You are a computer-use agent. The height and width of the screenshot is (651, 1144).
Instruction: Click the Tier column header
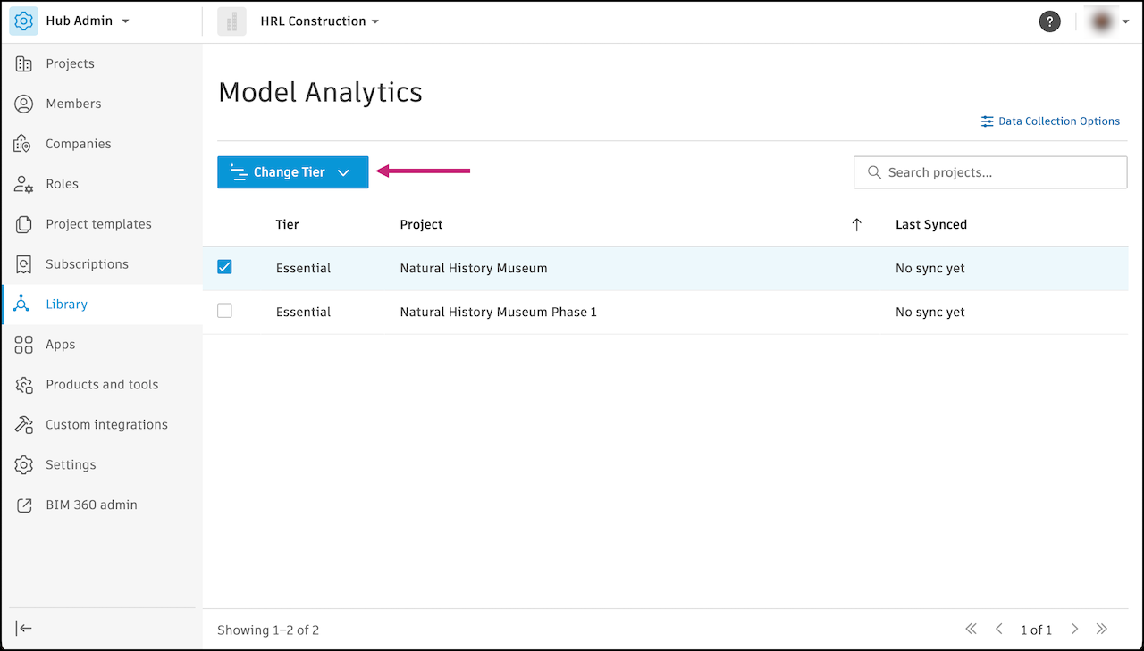[287, 225]
